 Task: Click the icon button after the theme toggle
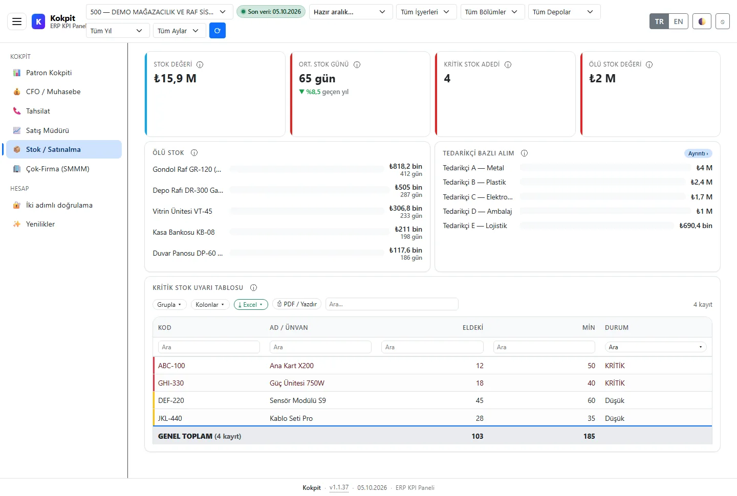pos(722,21)
